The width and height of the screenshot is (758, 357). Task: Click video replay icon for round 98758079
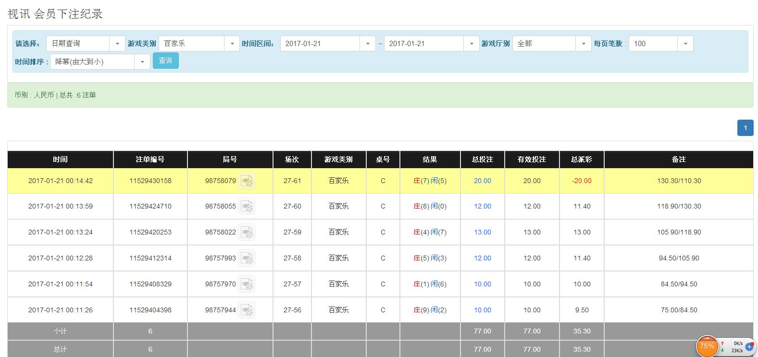[x=247, y=181]
